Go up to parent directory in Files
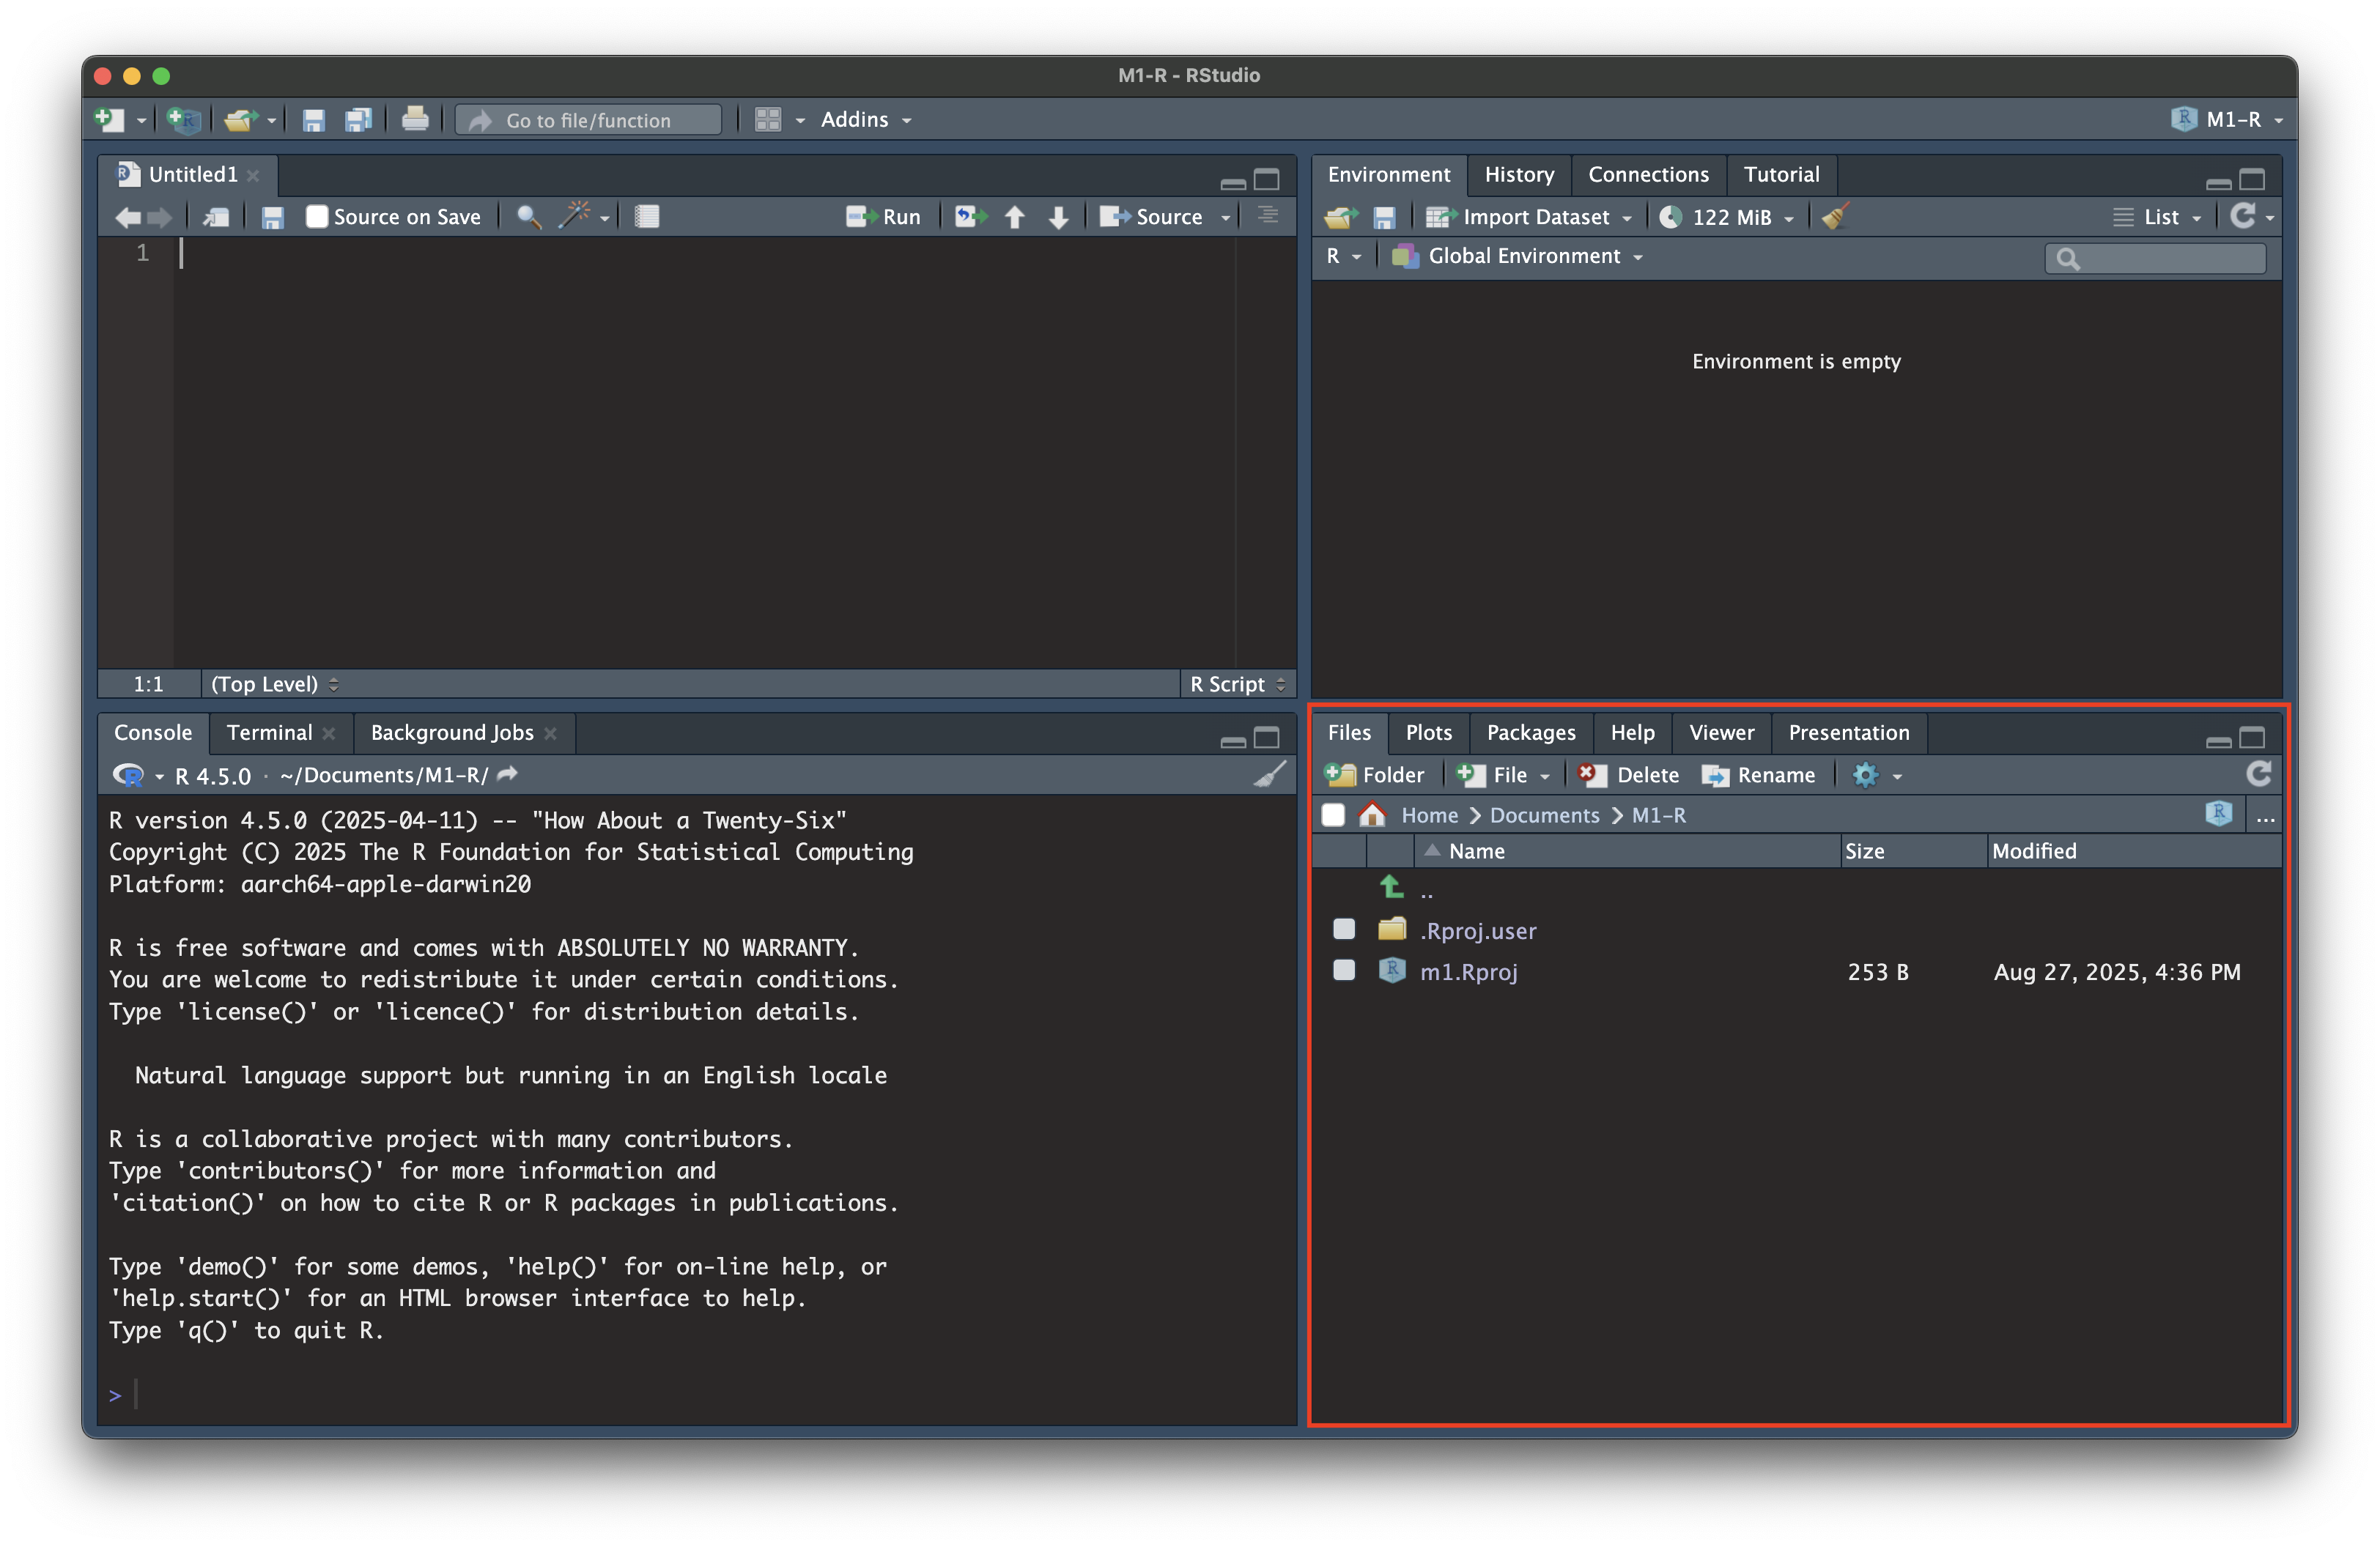2380x1547 pixels. pos(1392,888)
